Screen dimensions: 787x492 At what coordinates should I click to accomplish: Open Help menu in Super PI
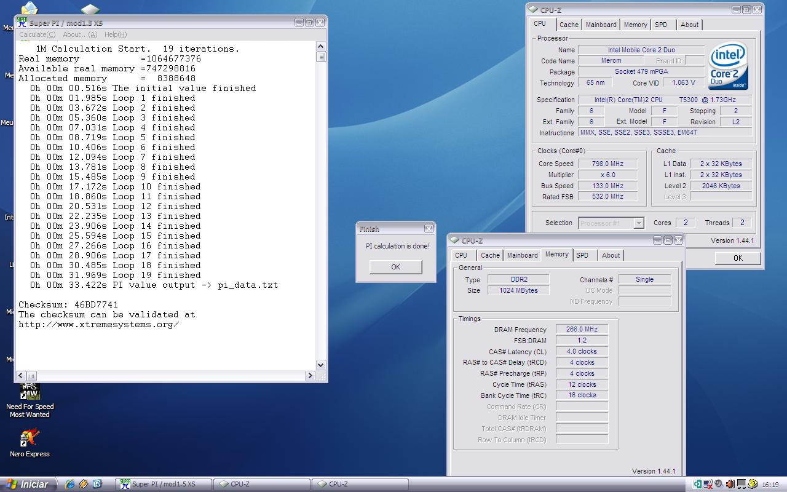pos(116,34)
